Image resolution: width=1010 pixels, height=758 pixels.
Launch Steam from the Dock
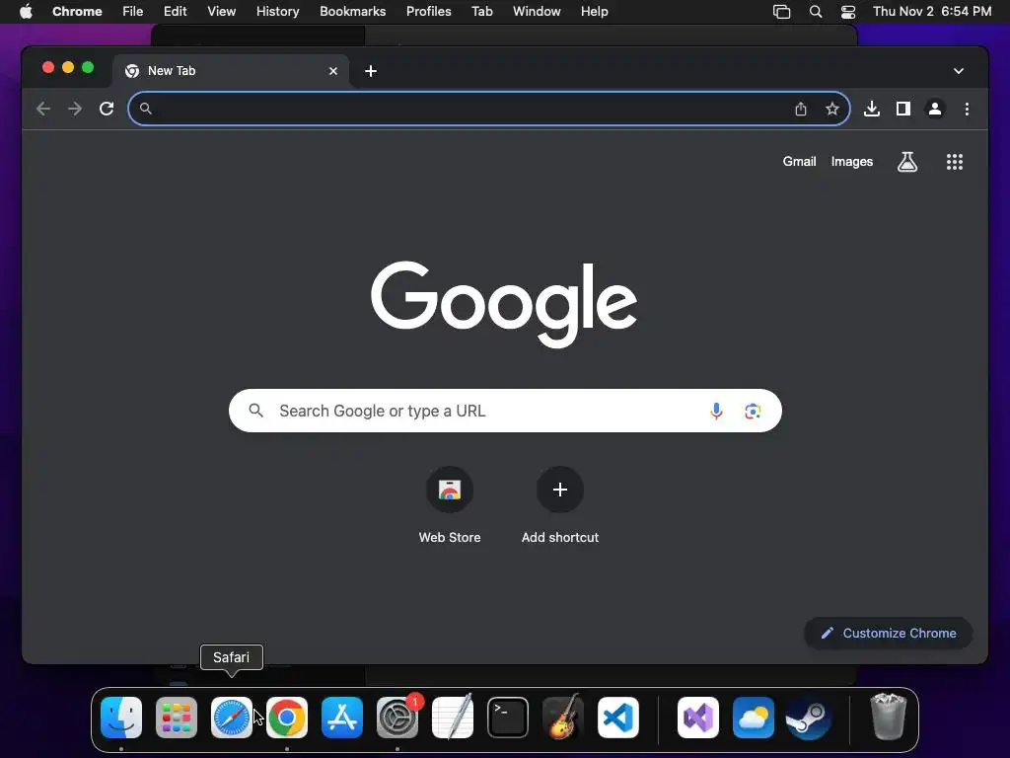809,718
